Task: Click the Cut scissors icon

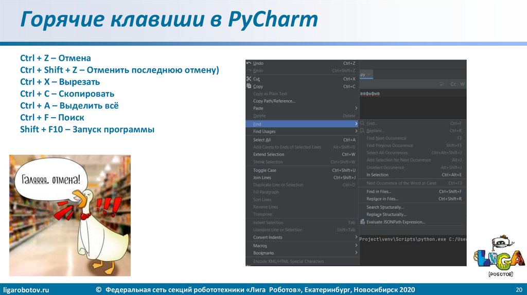Action: point(249,79)
